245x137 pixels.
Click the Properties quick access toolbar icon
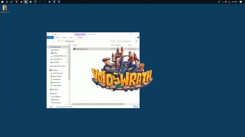click(x=52, y=34)
